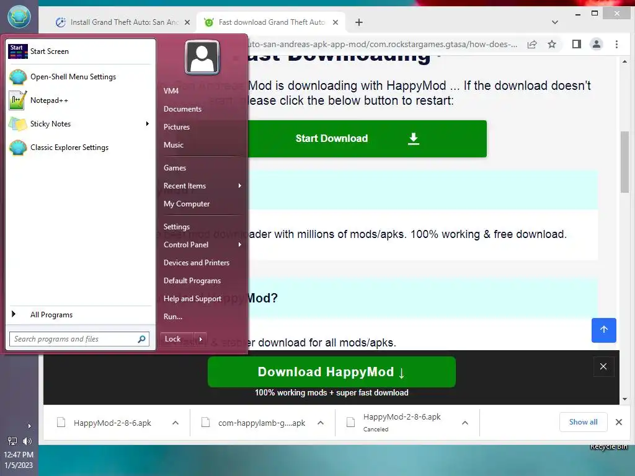
Task: Expand Sticky Notes submenu arrow
Action: (148, 124)
